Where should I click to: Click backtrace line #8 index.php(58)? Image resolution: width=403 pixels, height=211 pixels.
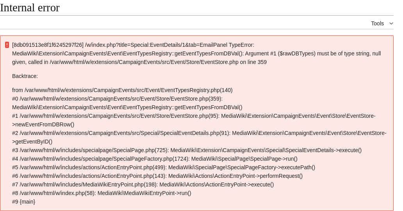point(102,193)
